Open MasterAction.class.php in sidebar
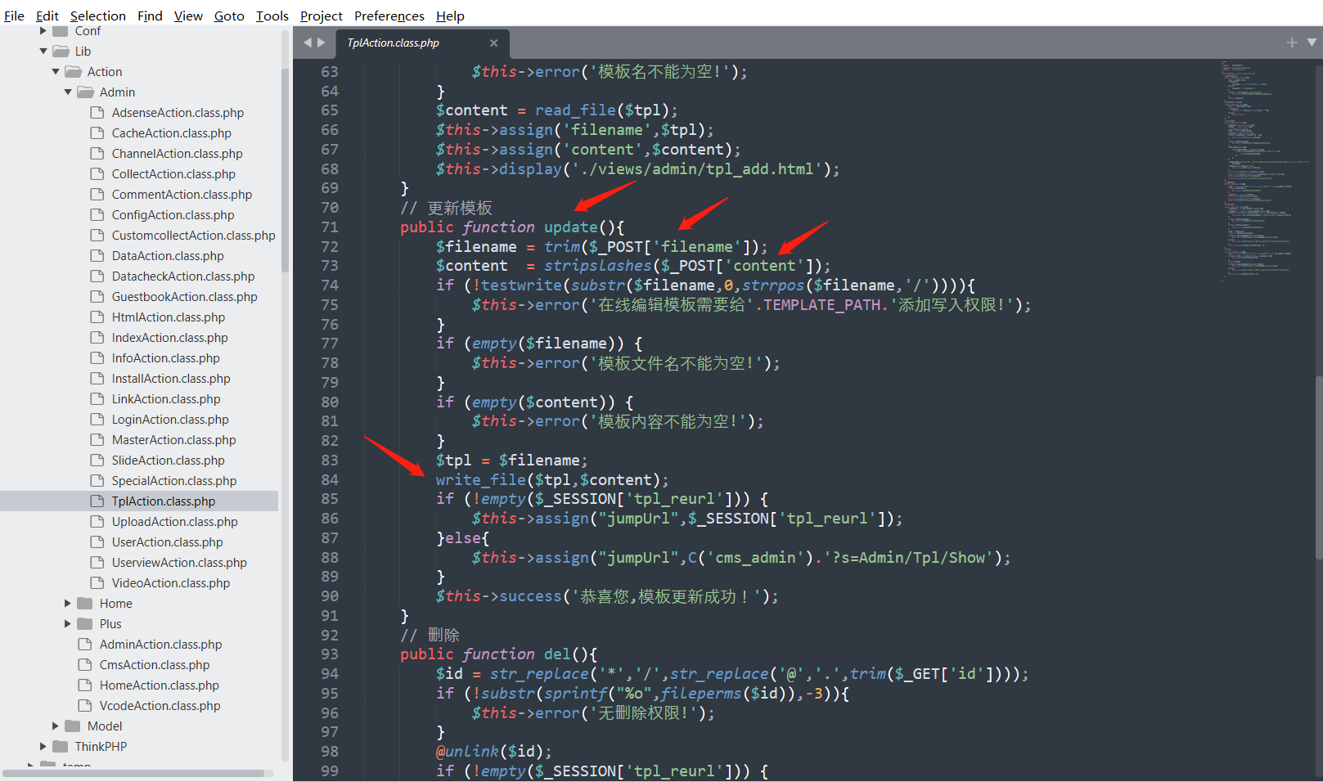The height and width of the screenshot is (782, 1323). (173, 440)
